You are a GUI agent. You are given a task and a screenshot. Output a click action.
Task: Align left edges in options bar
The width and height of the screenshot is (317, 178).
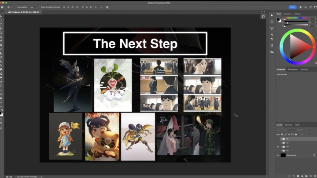pyautogui.click(x=64, y=7)
